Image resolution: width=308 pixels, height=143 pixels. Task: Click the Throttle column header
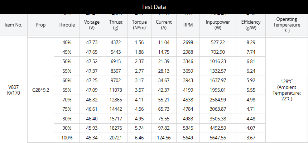click(x=67, y=25)
